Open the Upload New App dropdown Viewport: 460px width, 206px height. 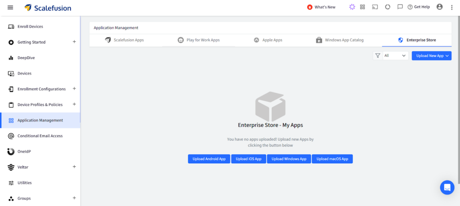(431, 56)
